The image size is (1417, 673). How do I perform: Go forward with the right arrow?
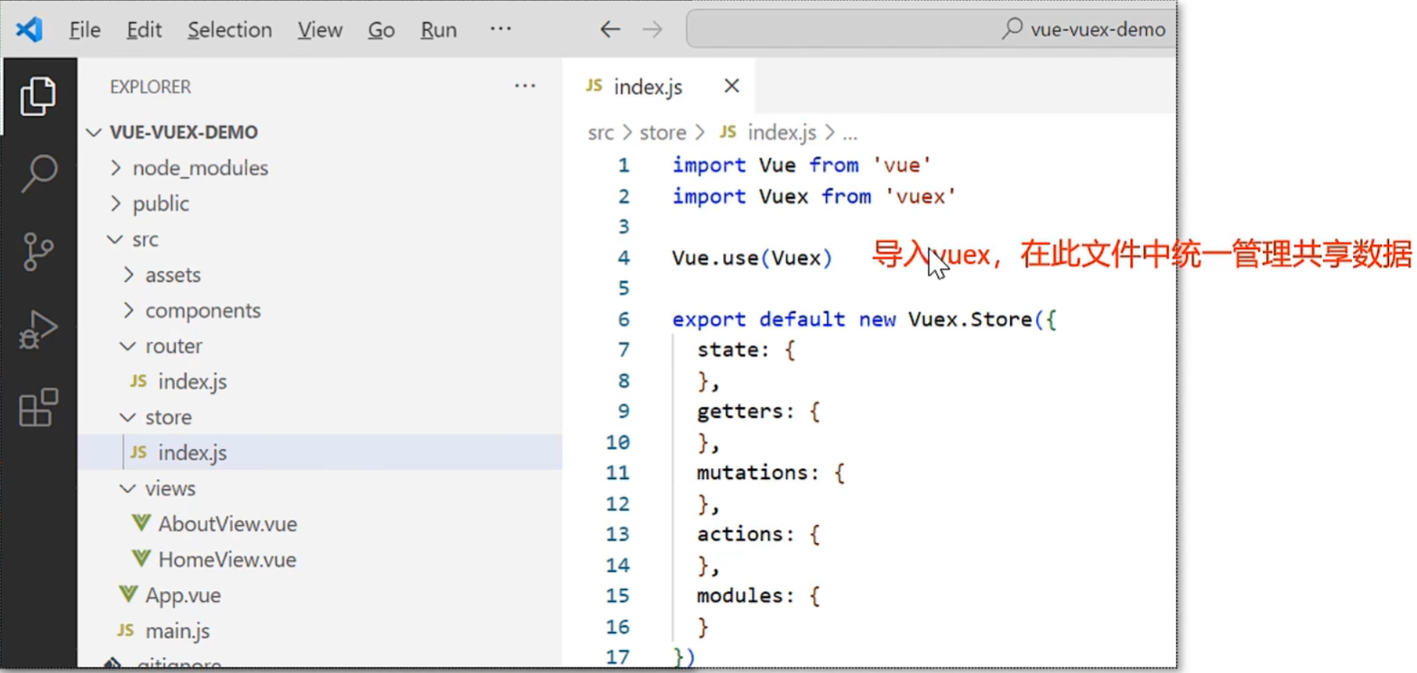652,29
